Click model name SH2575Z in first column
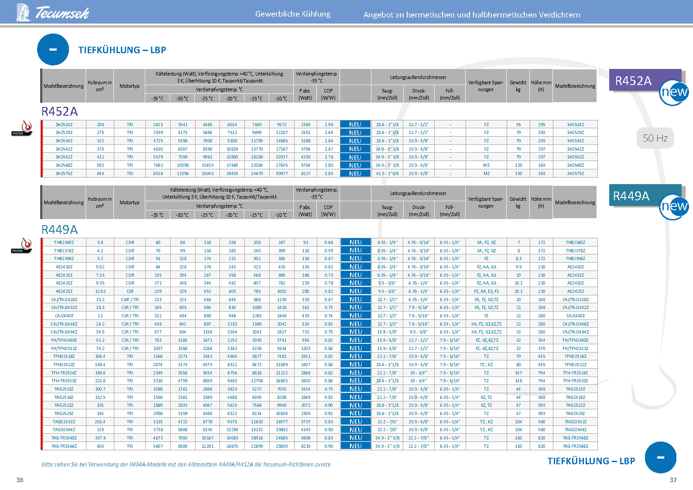 (64, 174)
